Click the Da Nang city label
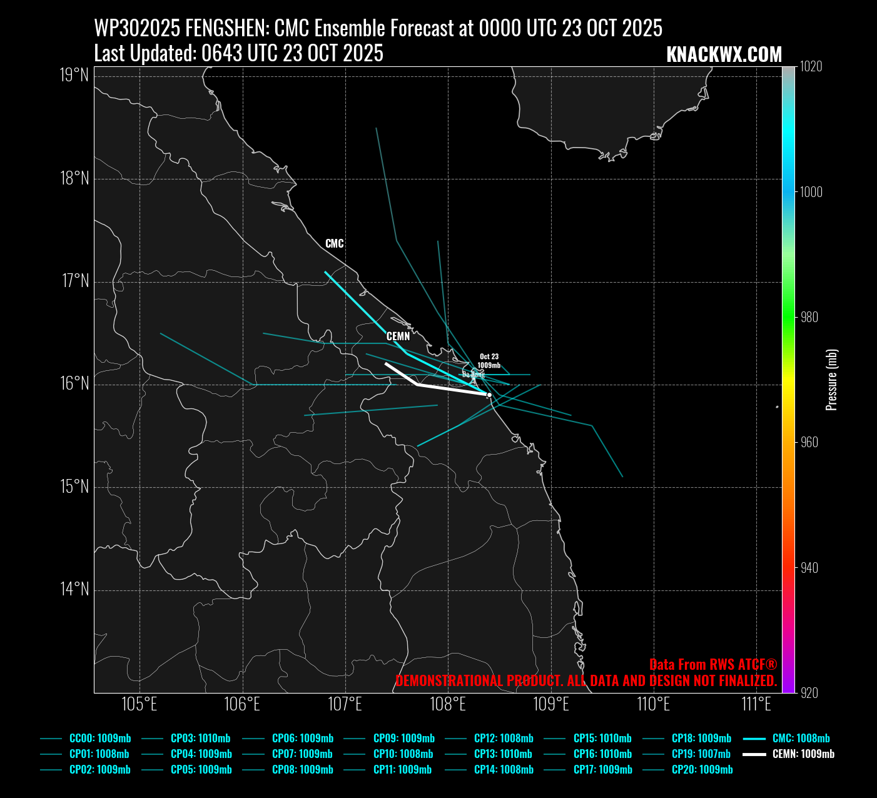The image size is (877, 798). coord(473,375)
